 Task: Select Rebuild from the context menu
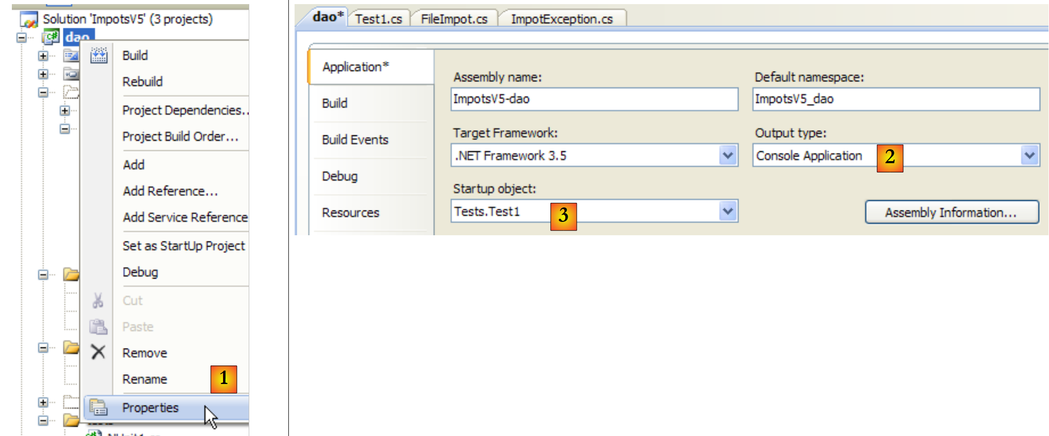coord(142,82)
